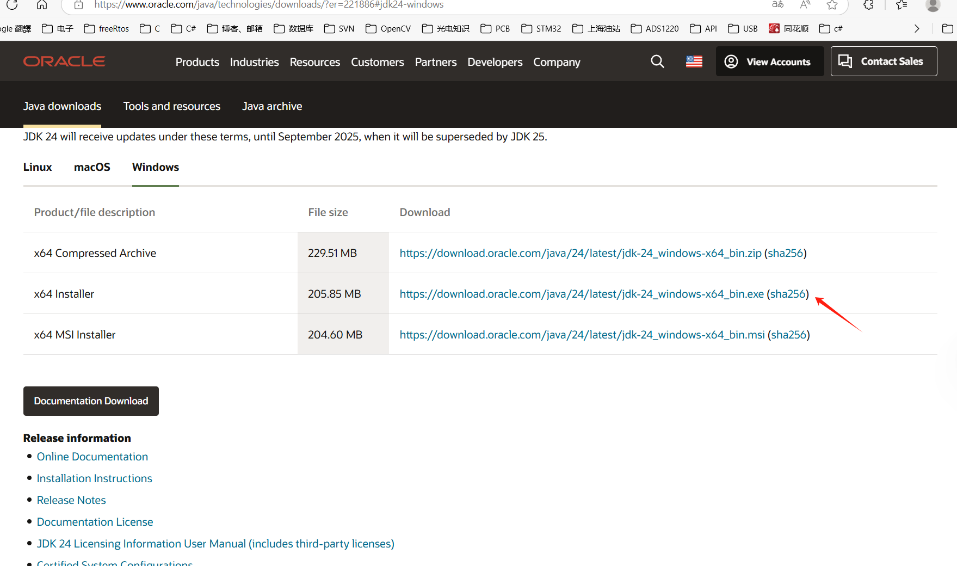Open the 同花顺 bookmark
Viewport: 957px width, 566px height.
point(789,28)
